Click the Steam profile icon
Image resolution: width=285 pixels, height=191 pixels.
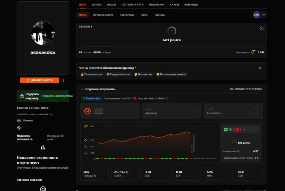coord(19,128)
